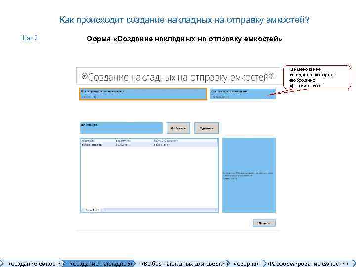Go to the «Сверка» step
Screen dimensions: 356x267
[x=247, y=264]
